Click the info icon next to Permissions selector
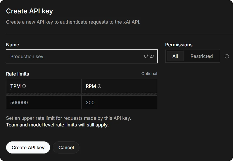The image size is (233, 161). point(227,56)
